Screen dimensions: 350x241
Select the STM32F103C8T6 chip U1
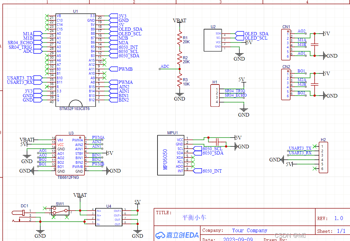point(75,59)
